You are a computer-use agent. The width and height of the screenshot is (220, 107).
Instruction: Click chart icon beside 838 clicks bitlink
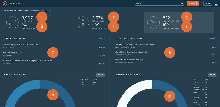coord(103,47)
